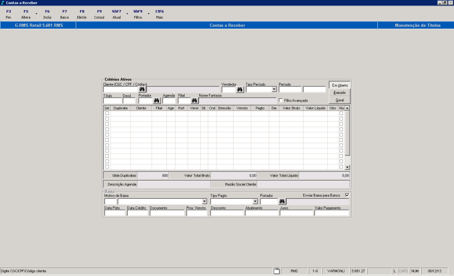Focus the Agenda input field

(x=169, y=101)
